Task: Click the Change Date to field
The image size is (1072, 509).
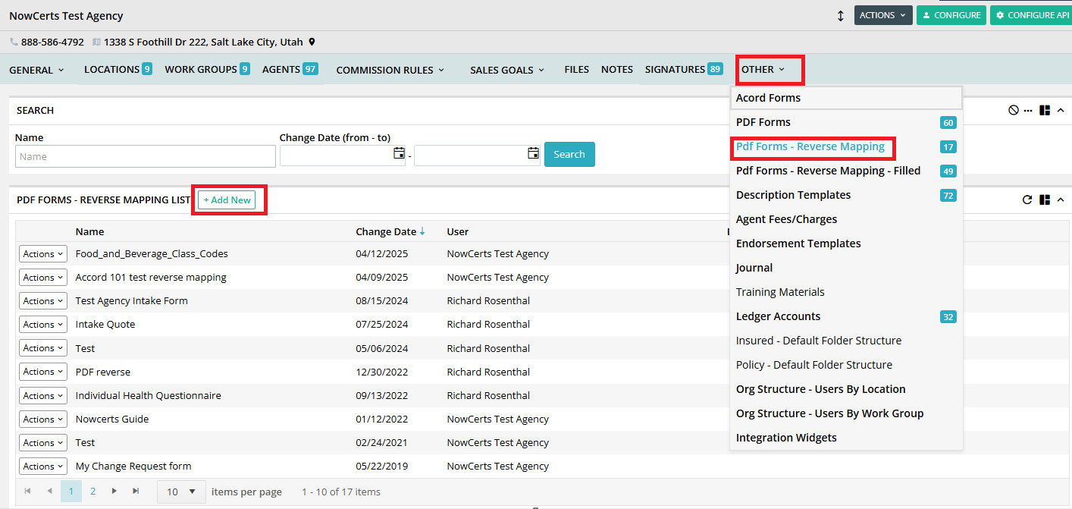Action: [x=477, y=155]
